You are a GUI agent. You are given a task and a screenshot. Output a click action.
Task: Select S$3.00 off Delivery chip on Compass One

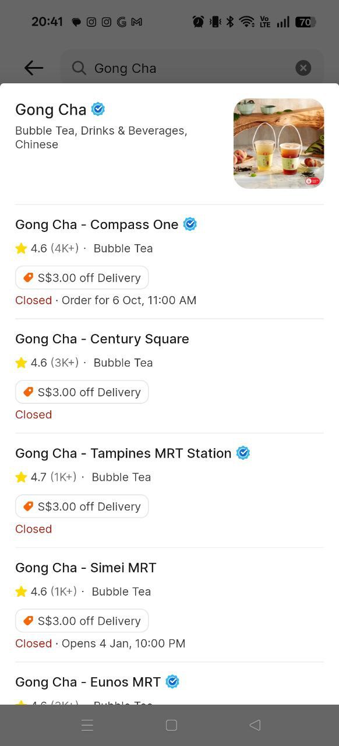(82, 277)
